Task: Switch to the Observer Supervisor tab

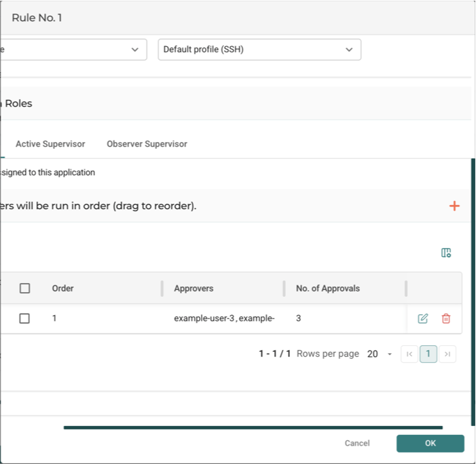Action: (x=147, y=144)
